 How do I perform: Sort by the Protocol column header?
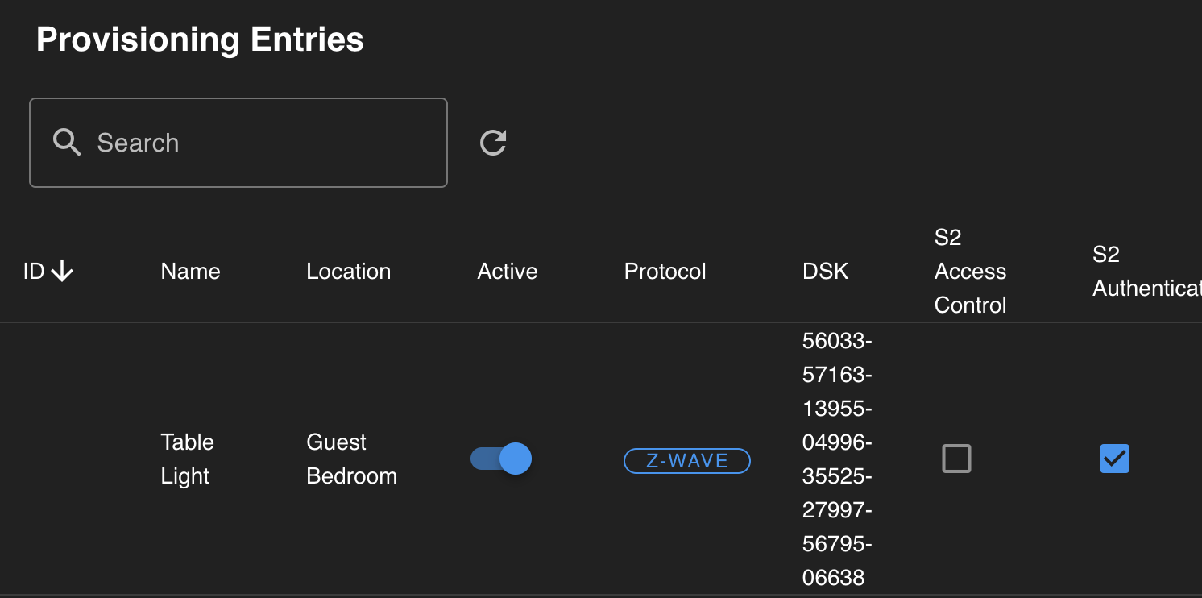(665, 272)
